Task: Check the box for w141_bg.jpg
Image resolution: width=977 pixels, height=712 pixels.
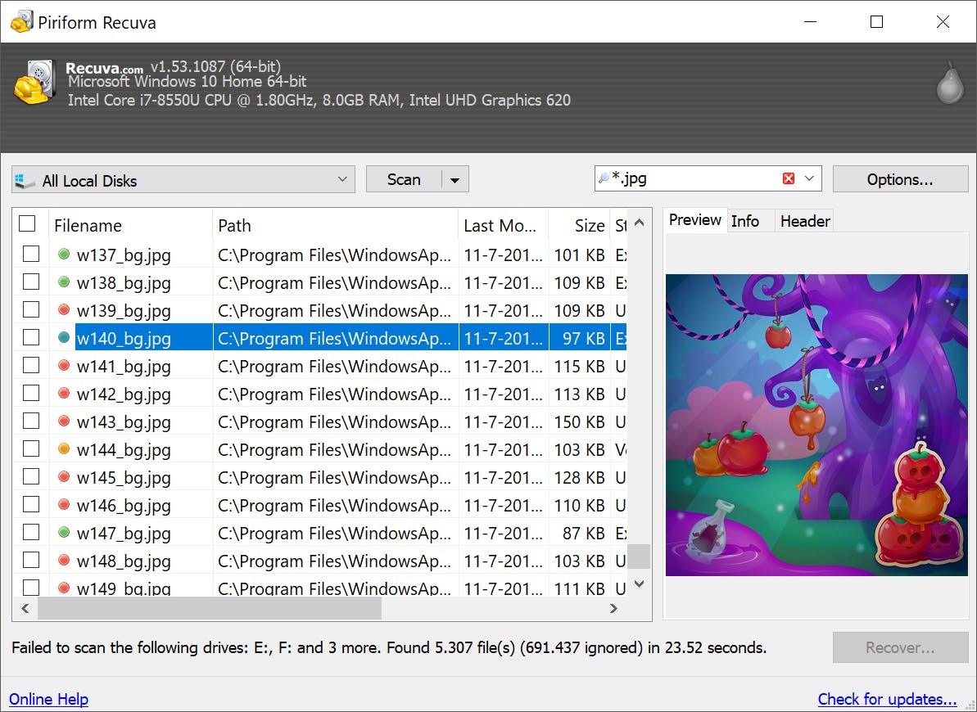Action: point(31,366)
